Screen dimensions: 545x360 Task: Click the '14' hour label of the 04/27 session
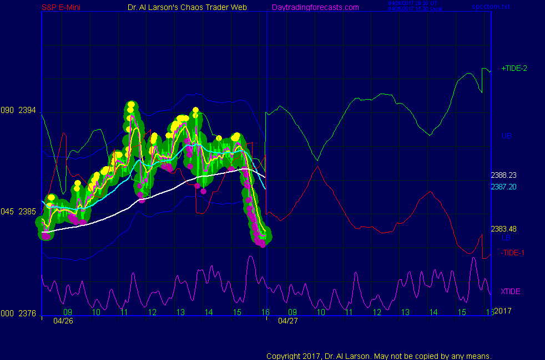(x=433, y=312)
